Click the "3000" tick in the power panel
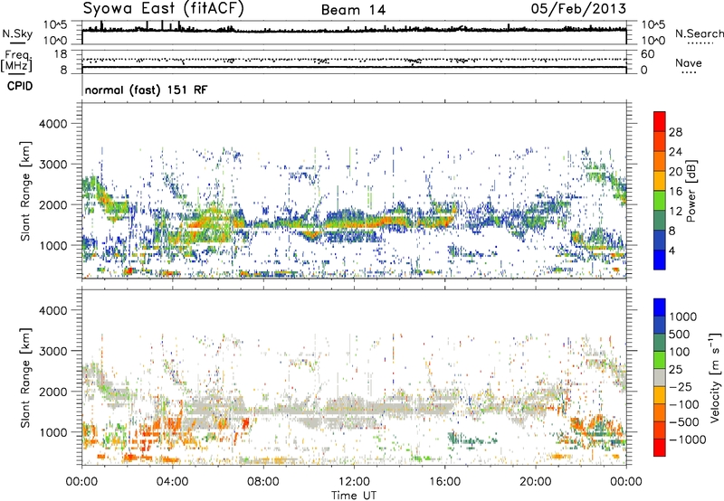This screenshot has width=724, height=501. click(x=52, y=165)
